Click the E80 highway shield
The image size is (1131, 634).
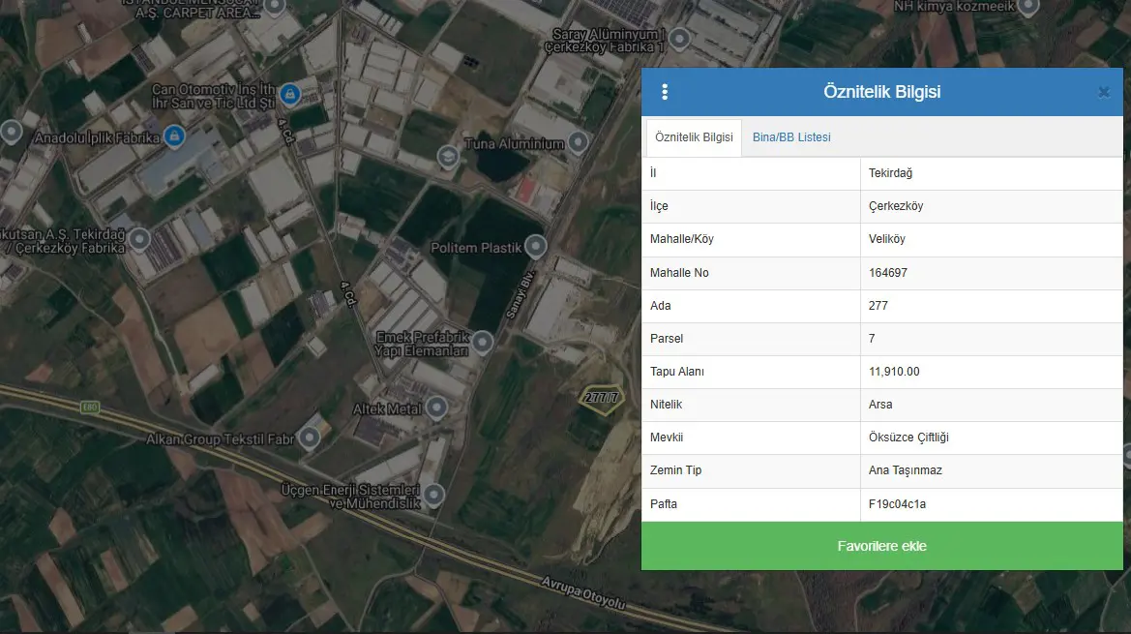[89, 408]
